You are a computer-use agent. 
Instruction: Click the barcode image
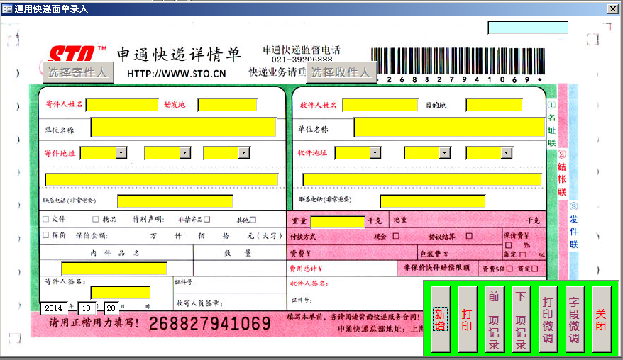coord(458,62)
